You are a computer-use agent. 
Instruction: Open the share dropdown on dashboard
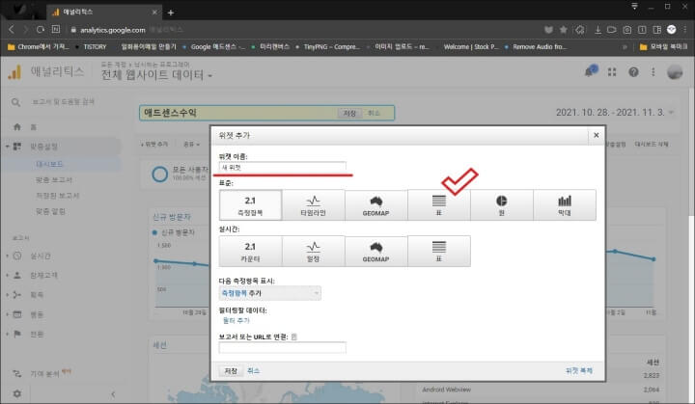[191, 144]
